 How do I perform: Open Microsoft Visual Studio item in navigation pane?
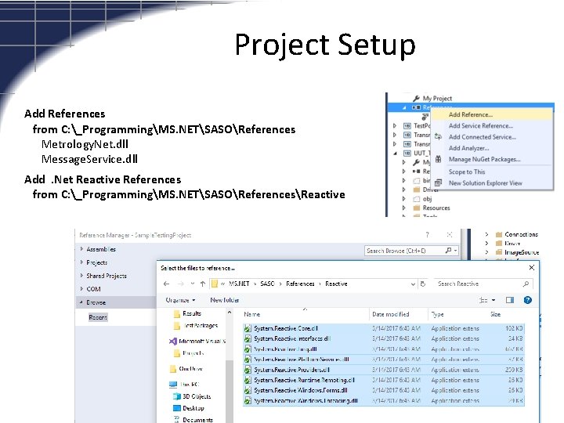[x=197, y=341]
